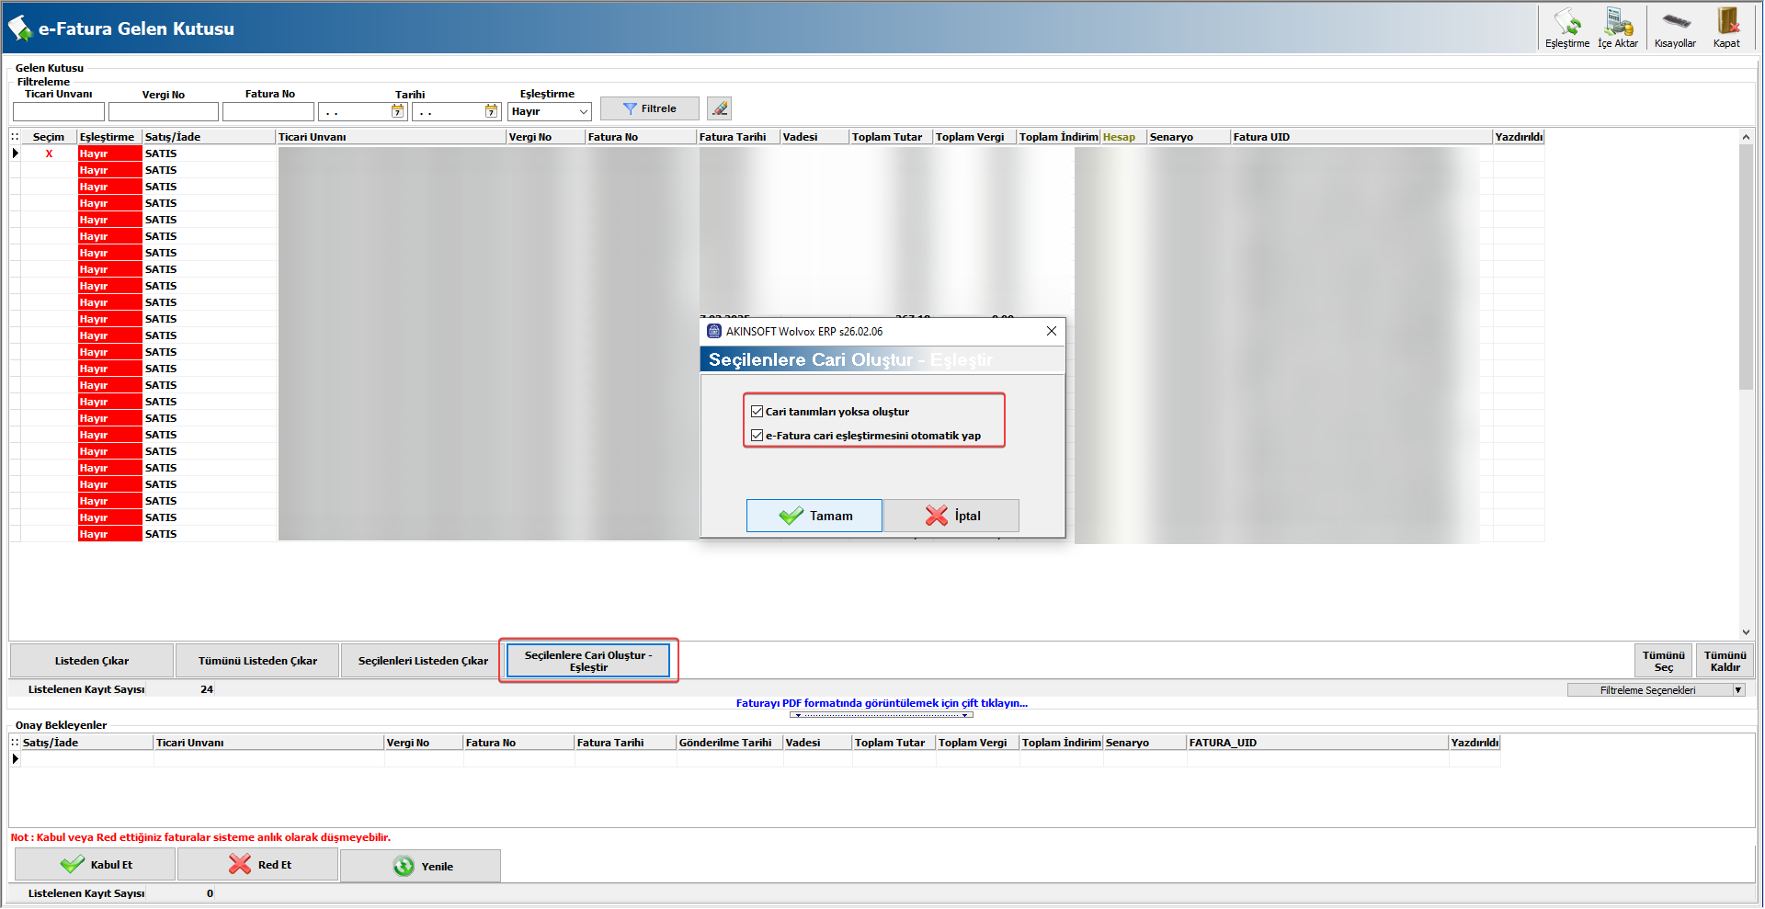Toggle selection mark on first invoice row

(x=49, y=153)
